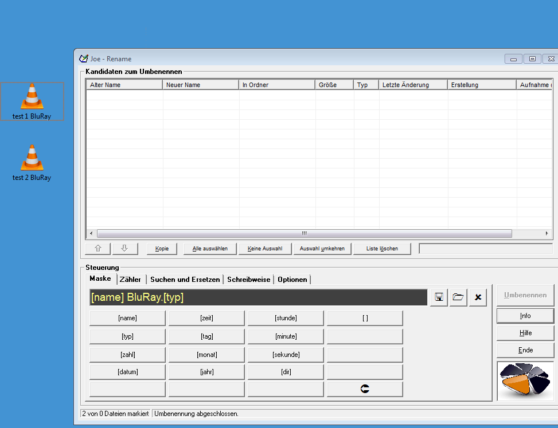Sort by the Alter Name column header

coord(124,85)
